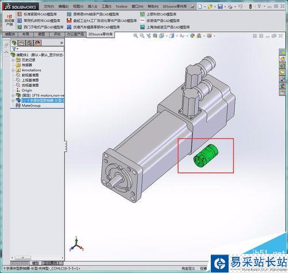Viewport: 288px width, 273px height.
Task: Click the Display Style cube icon
Action: tap(172, 36)
